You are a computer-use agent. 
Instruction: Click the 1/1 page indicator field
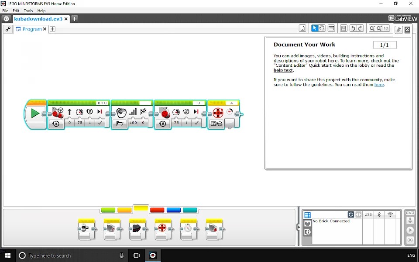[x=385, y=45]
